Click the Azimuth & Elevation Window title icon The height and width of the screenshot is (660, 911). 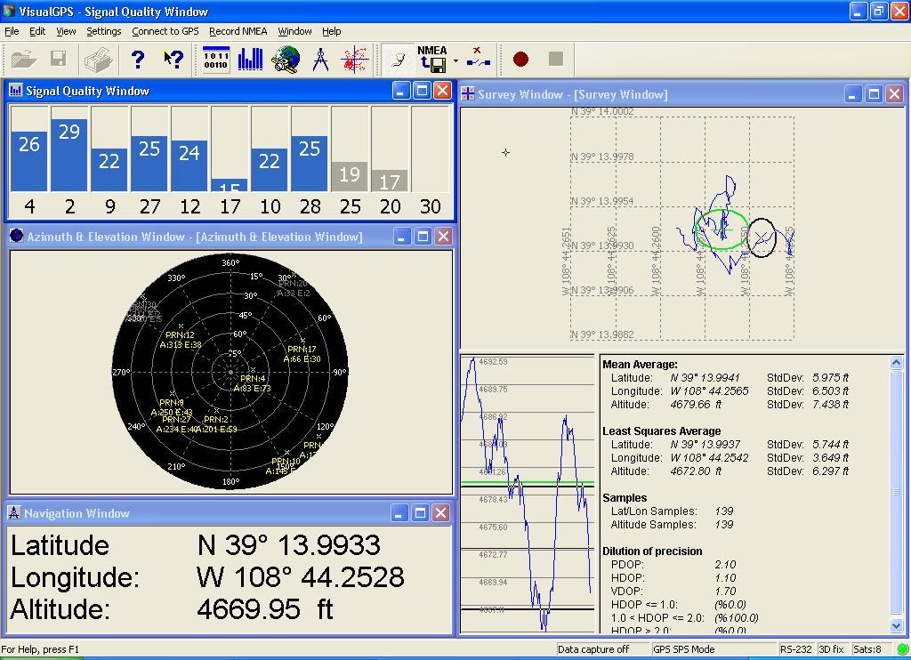17,236
